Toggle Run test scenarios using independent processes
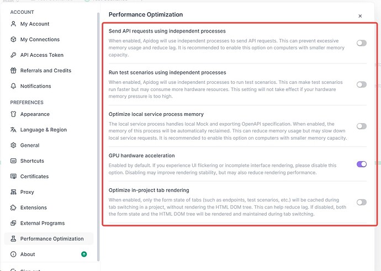Screen dimensions: 381x271 click(361, 84)
